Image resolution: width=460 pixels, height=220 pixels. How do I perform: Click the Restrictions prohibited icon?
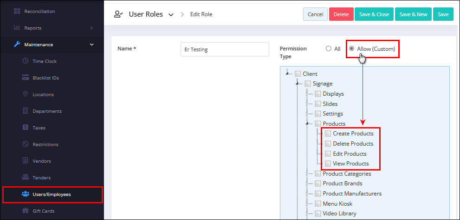pyautogui.click(x=26, y=144)
